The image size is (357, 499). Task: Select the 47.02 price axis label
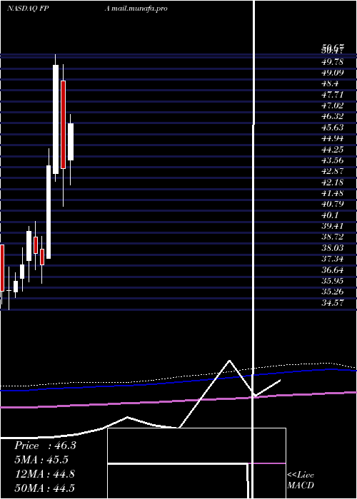(x=333, y=106)
